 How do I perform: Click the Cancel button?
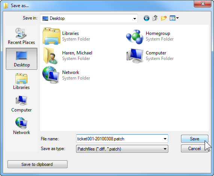[195, 149]
